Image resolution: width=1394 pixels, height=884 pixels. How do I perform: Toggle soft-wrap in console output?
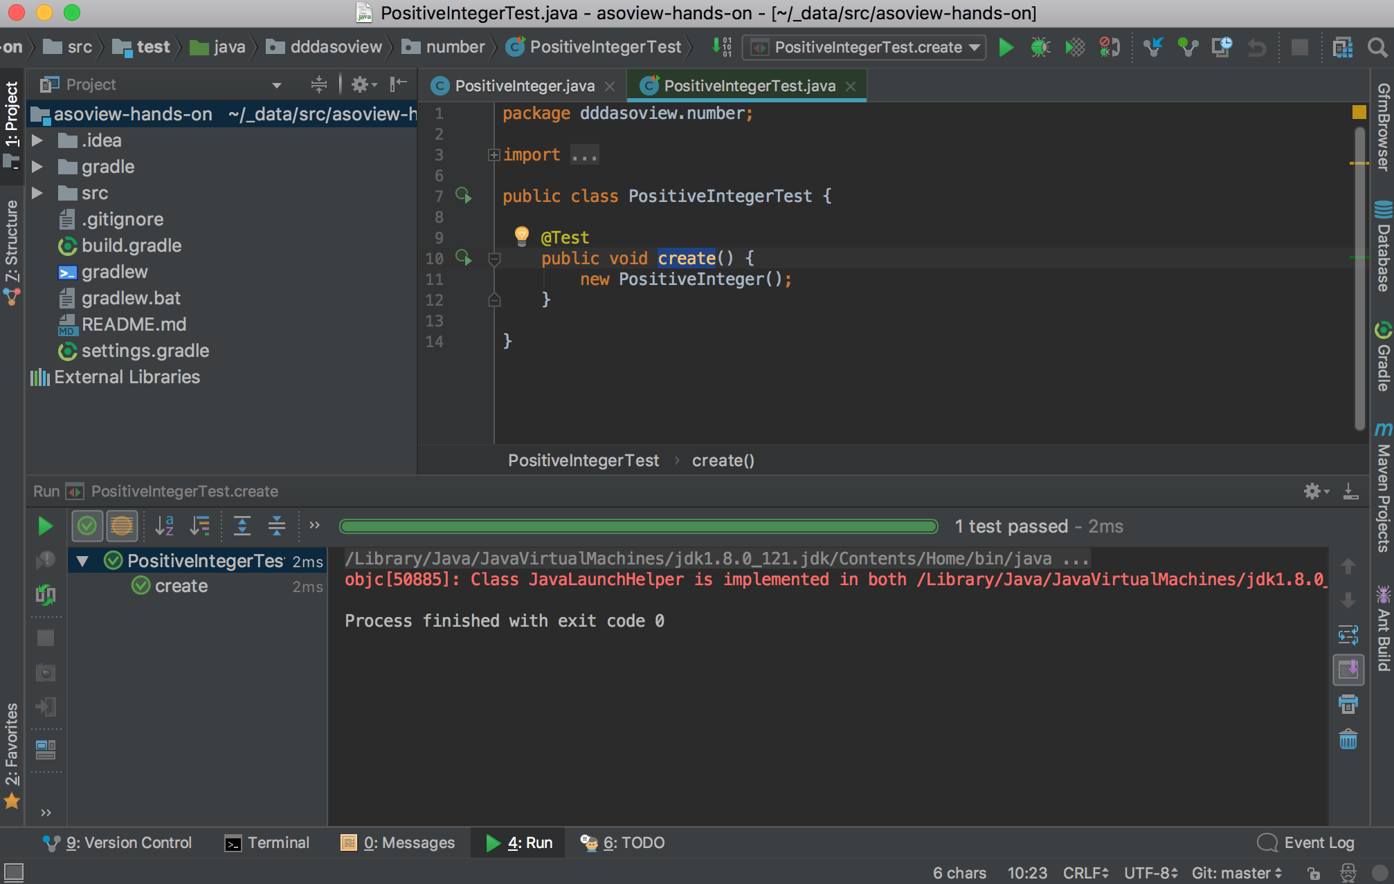pyautogui.click(x=1348, y=634)
